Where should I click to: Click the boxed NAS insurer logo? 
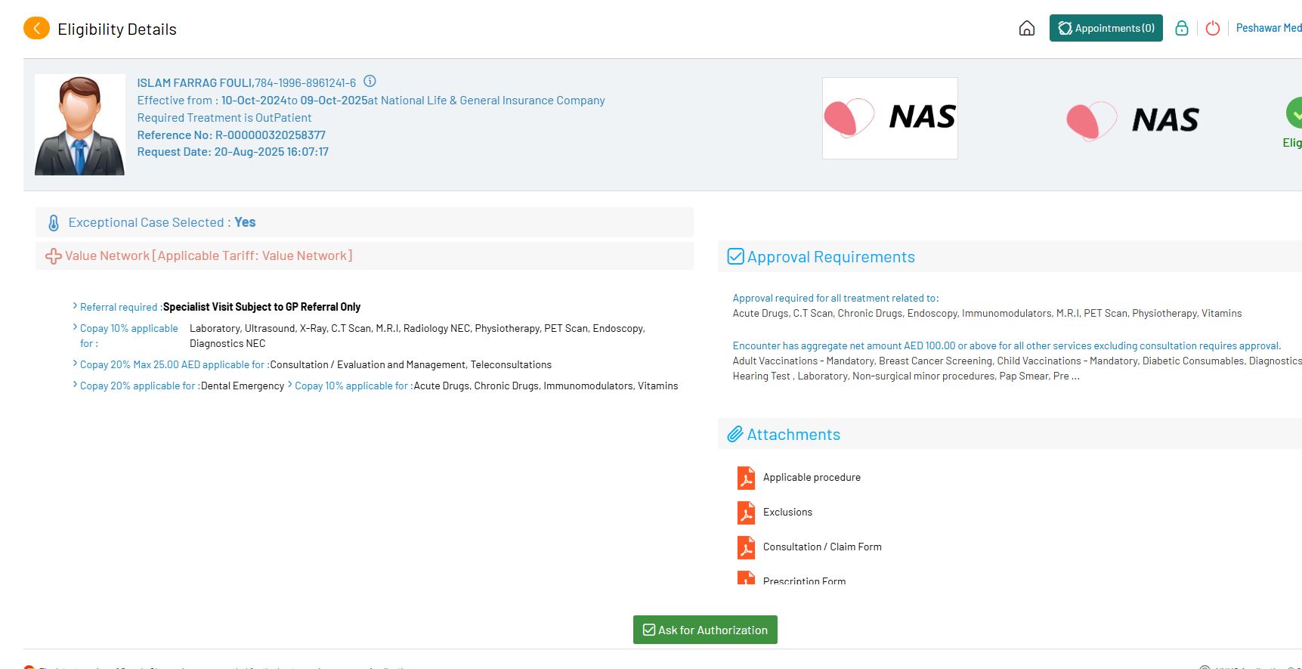(x=890, y=118)
